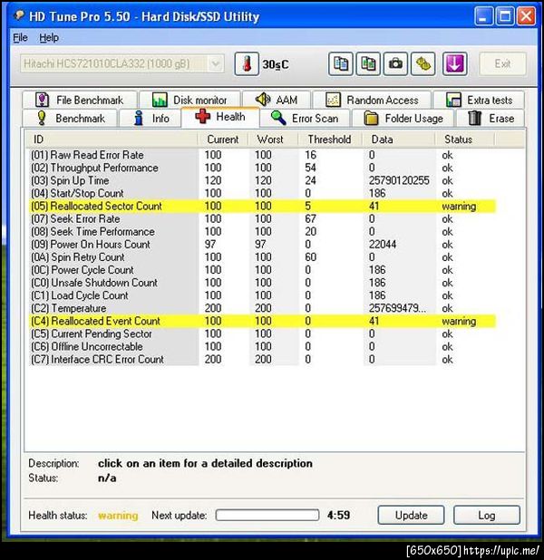This screenshot has width=544, height=560.
Task: Click the 30°C temperature reading
Action: [276, 64]
